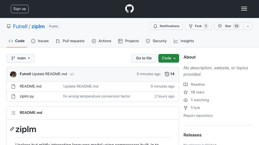Click the 1 watching link
259x145 pixels.
(x=200, y=100)
